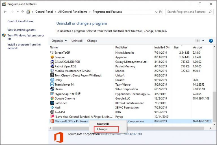Click the horizontal scrollbar left arrow
Image resolution: width=217 pixels, height=145 pixels.
[50, 128]
